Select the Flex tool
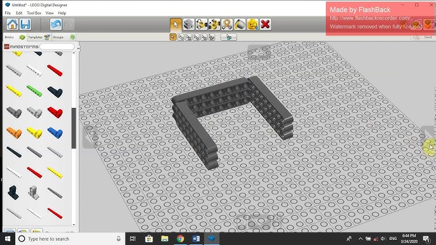 pyautogui.click(x=227, y=25)
